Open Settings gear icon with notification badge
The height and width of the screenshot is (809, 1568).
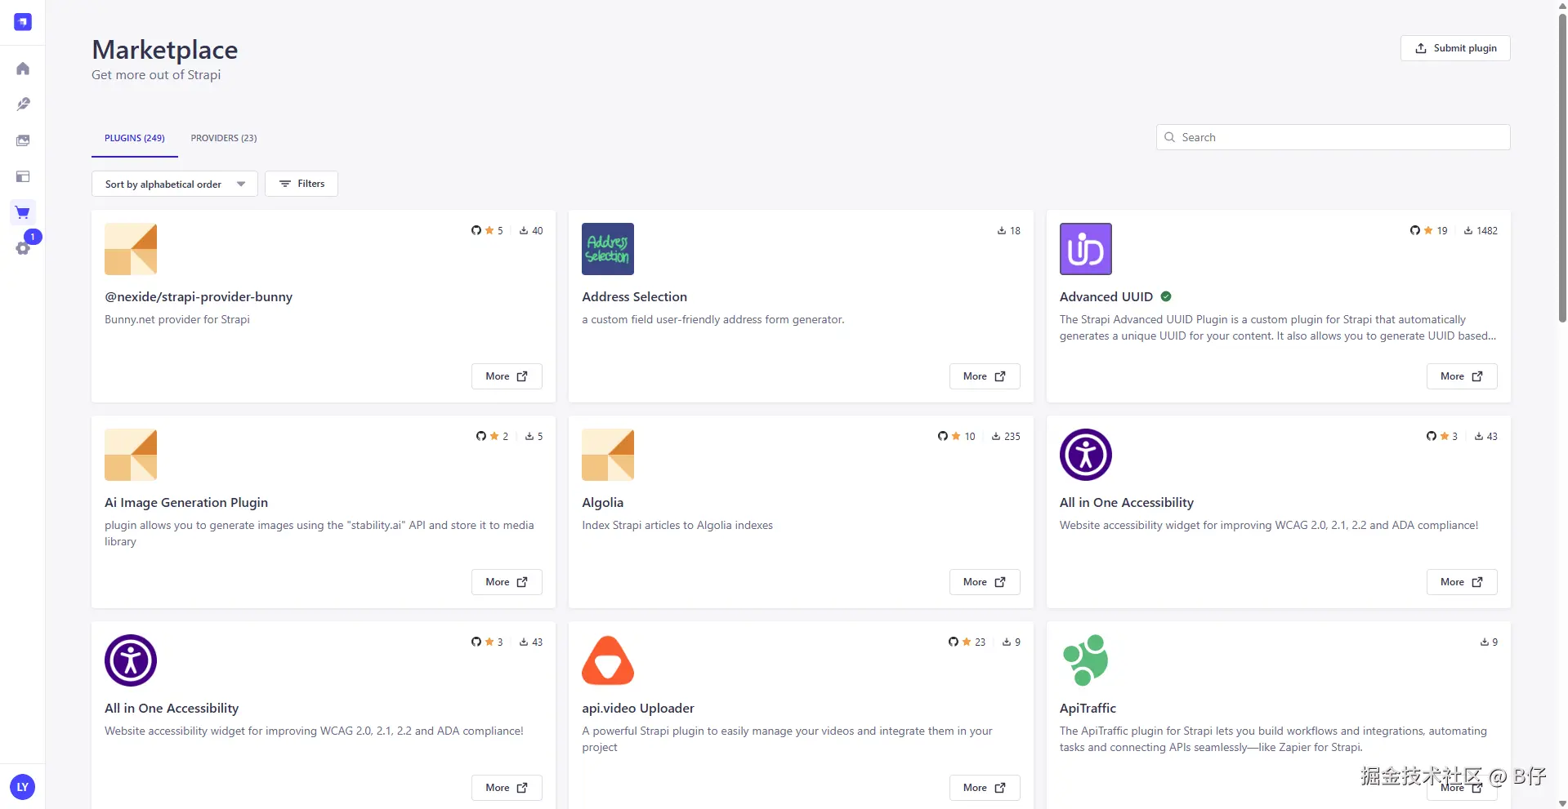23,248
